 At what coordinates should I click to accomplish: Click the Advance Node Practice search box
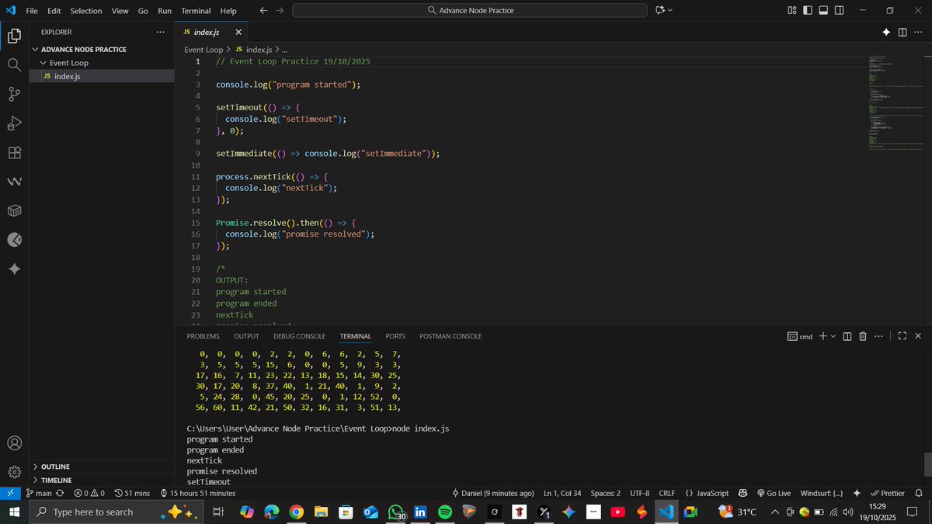pos(470,10)
